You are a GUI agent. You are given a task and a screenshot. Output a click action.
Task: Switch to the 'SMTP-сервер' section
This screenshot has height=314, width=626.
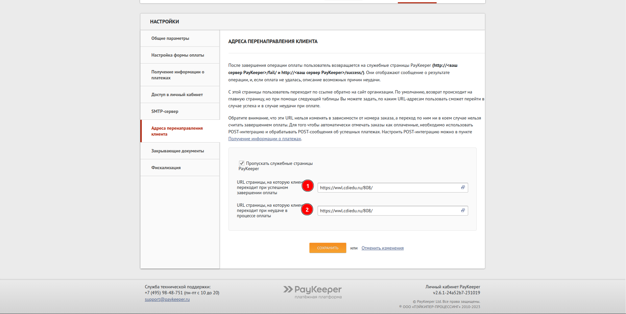(x=165, y=112)
